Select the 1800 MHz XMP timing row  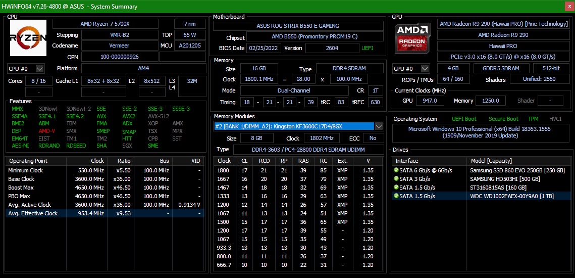click(298, 170)
